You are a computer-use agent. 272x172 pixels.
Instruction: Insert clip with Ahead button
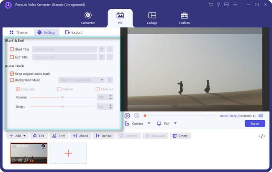81,136
